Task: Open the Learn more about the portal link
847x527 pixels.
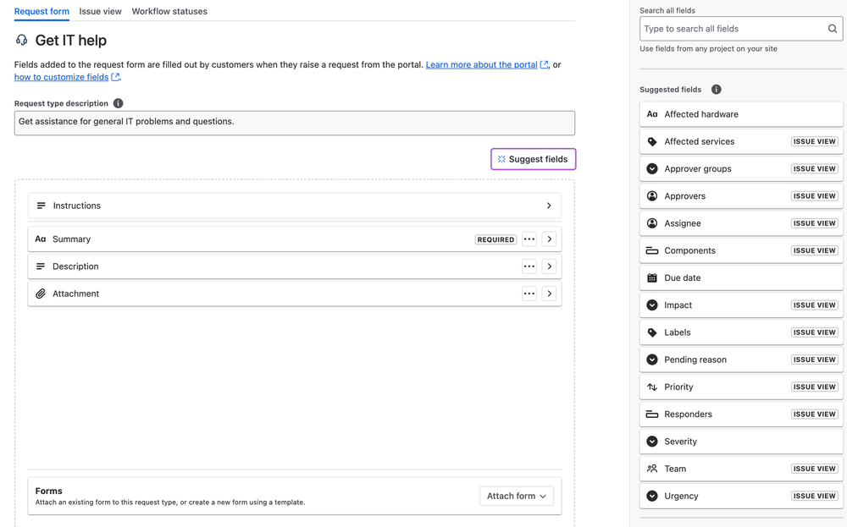Action: [x=481, y=65]
